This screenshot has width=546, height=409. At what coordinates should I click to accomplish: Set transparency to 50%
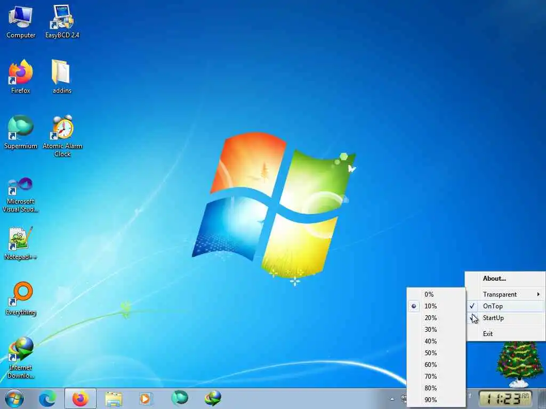(x=436, y=353)
